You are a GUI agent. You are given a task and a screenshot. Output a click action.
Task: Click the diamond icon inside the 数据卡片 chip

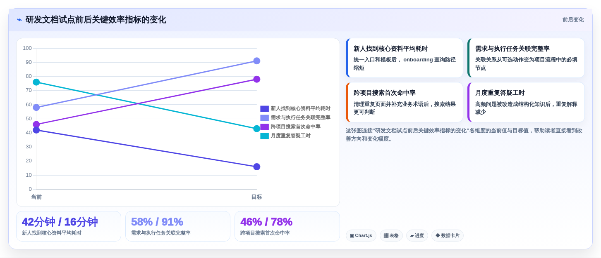pyautogui.click(x=438, y=236)
